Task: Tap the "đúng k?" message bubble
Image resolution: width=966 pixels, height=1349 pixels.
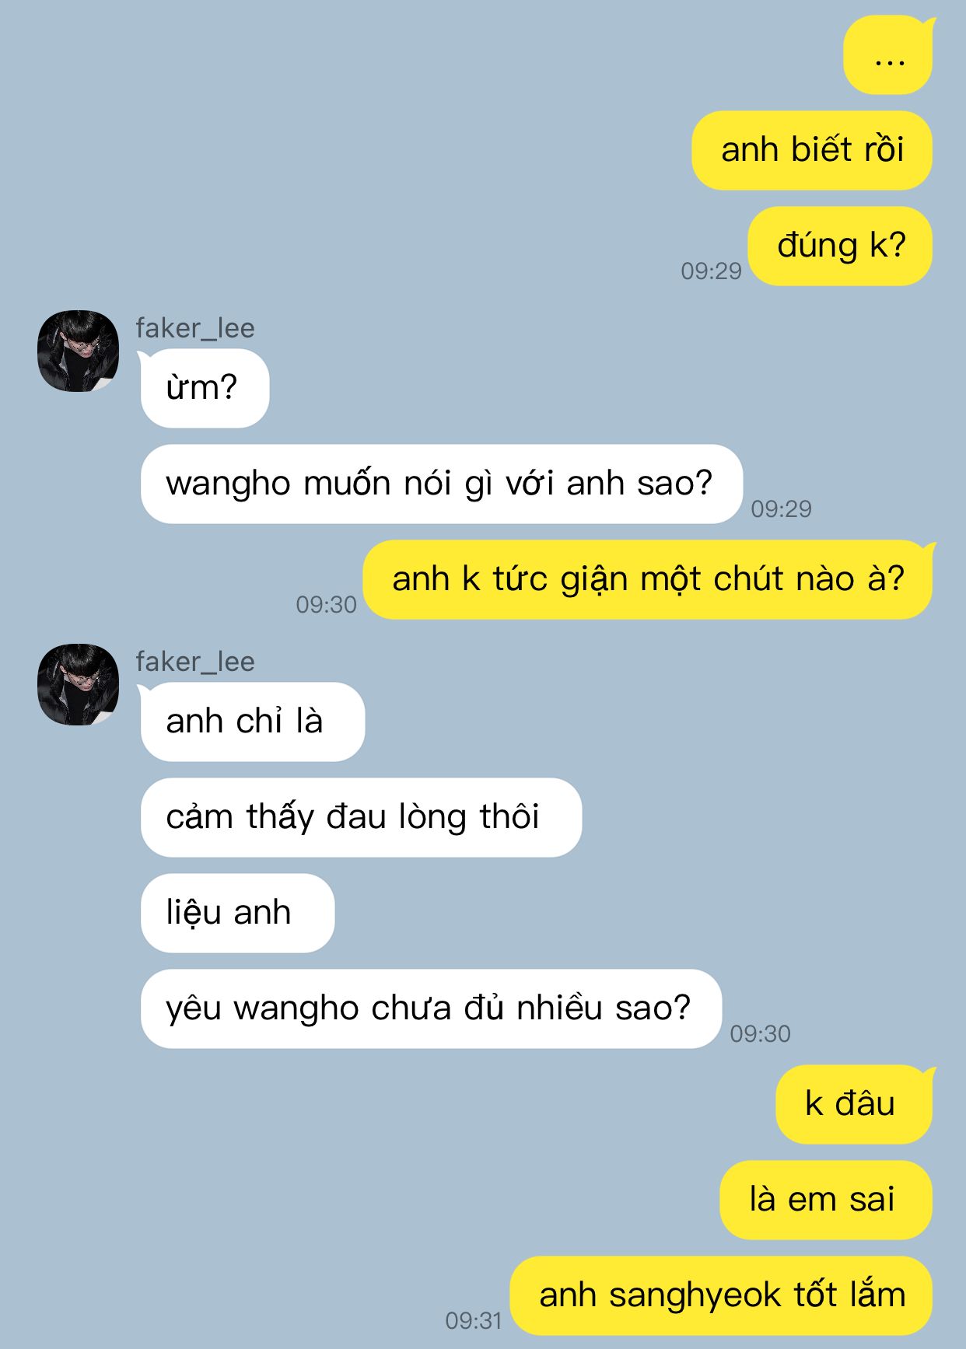Action: pos(840,246)
